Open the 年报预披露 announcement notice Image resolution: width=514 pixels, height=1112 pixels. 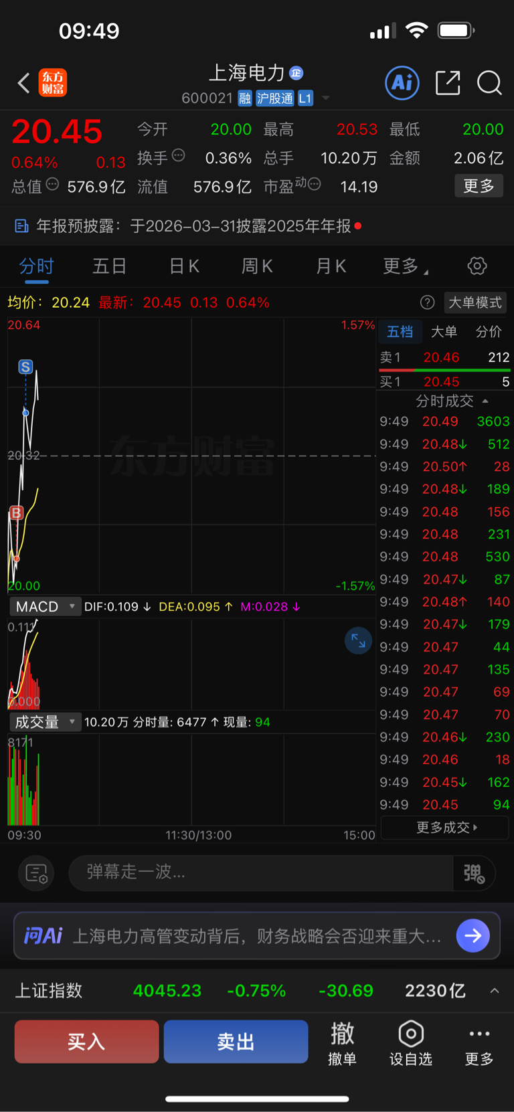(x=257, y=226)
